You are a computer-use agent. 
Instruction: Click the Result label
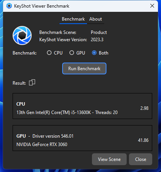point(19,83)
